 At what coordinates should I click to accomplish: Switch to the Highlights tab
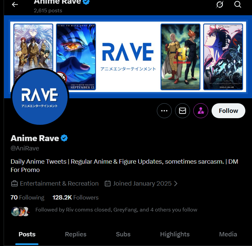click(175, 234)
